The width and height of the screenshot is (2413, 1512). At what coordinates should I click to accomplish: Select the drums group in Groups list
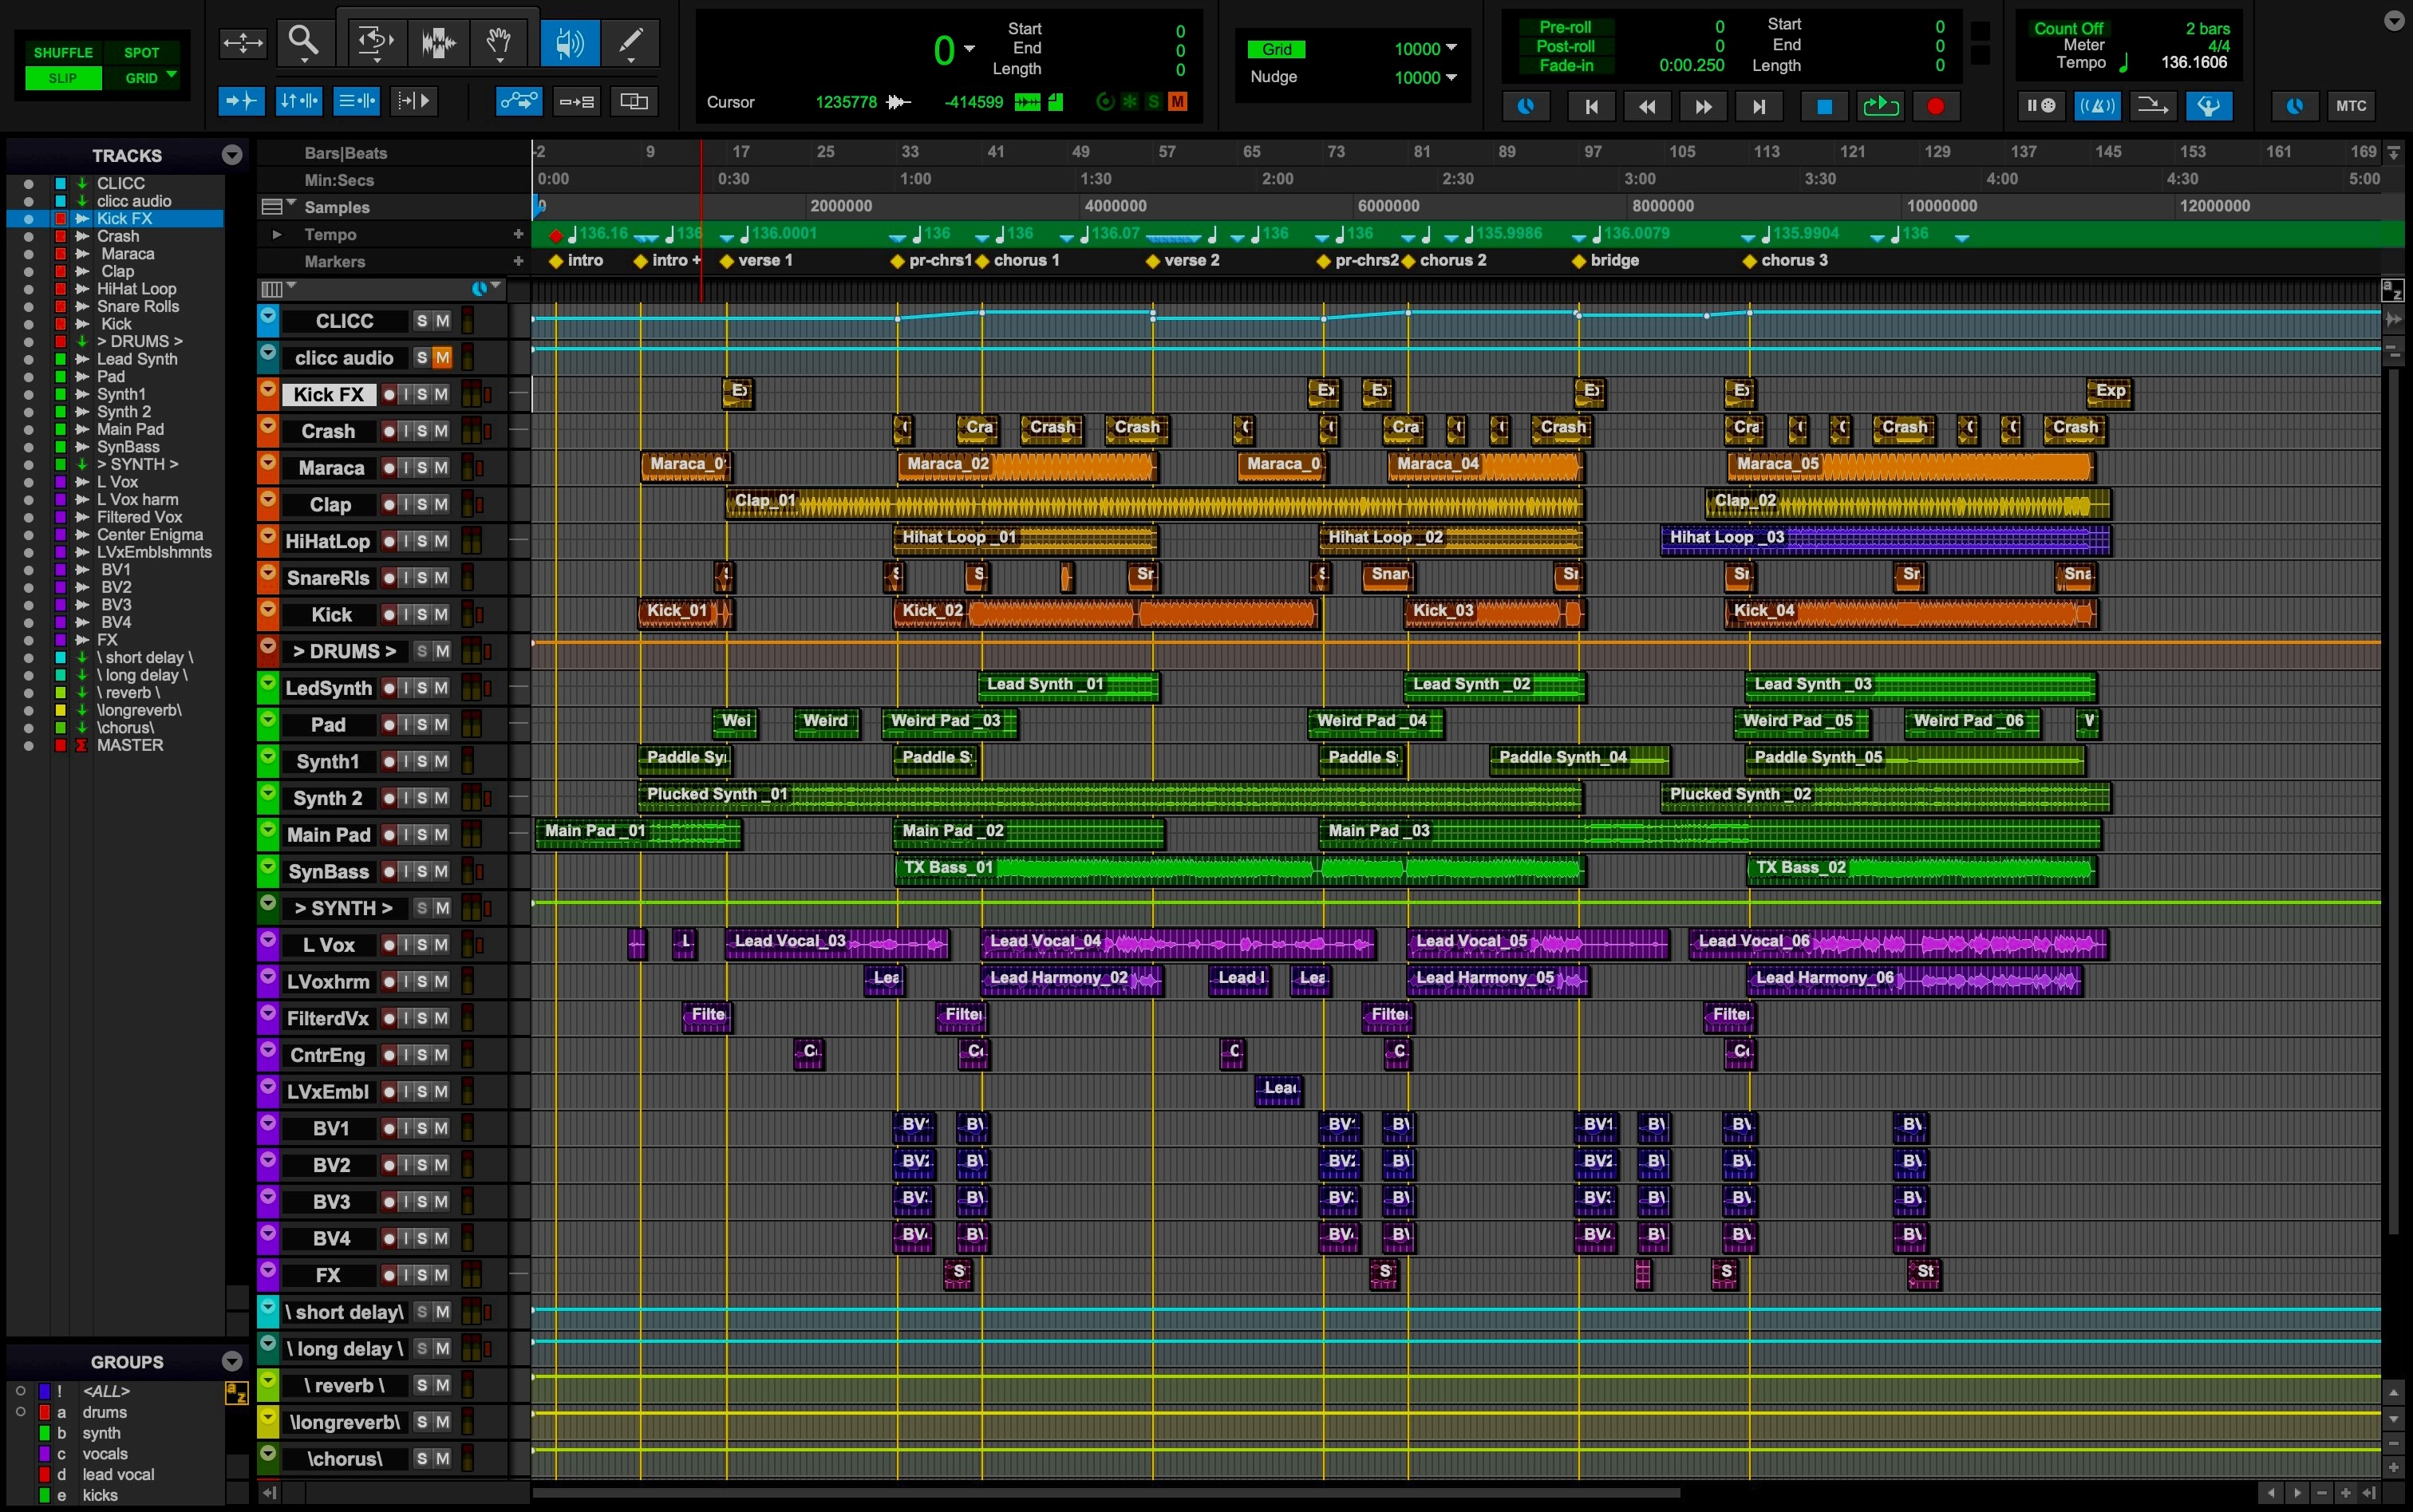(x=104, y=1412)
